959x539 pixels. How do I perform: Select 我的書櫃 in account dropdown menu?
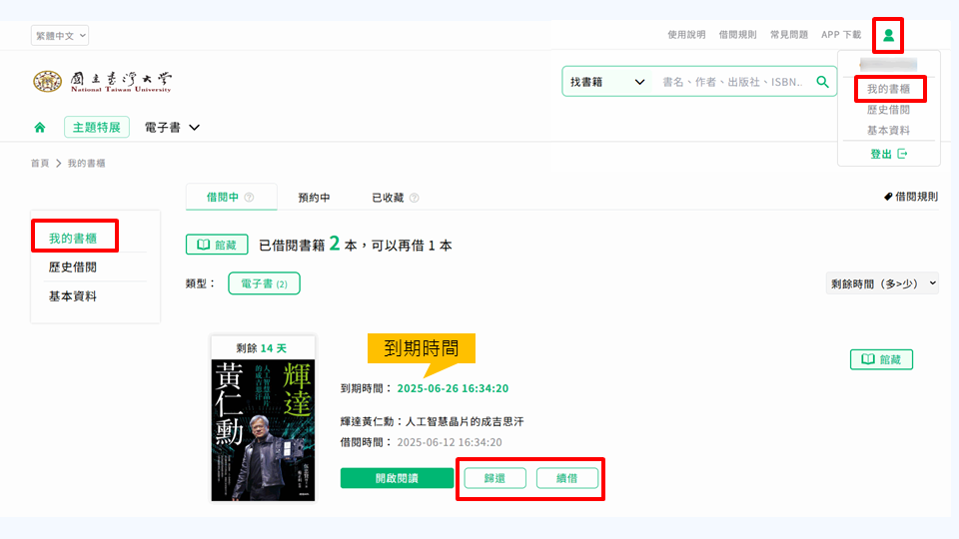coord(889,89)
